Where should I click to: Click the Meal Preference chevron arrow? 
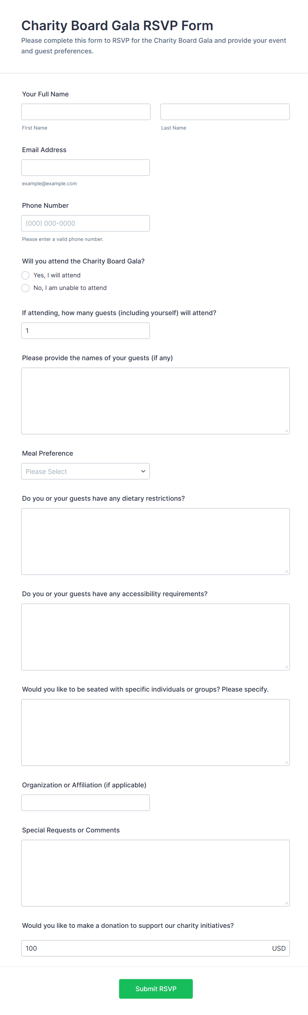point(143,471)
